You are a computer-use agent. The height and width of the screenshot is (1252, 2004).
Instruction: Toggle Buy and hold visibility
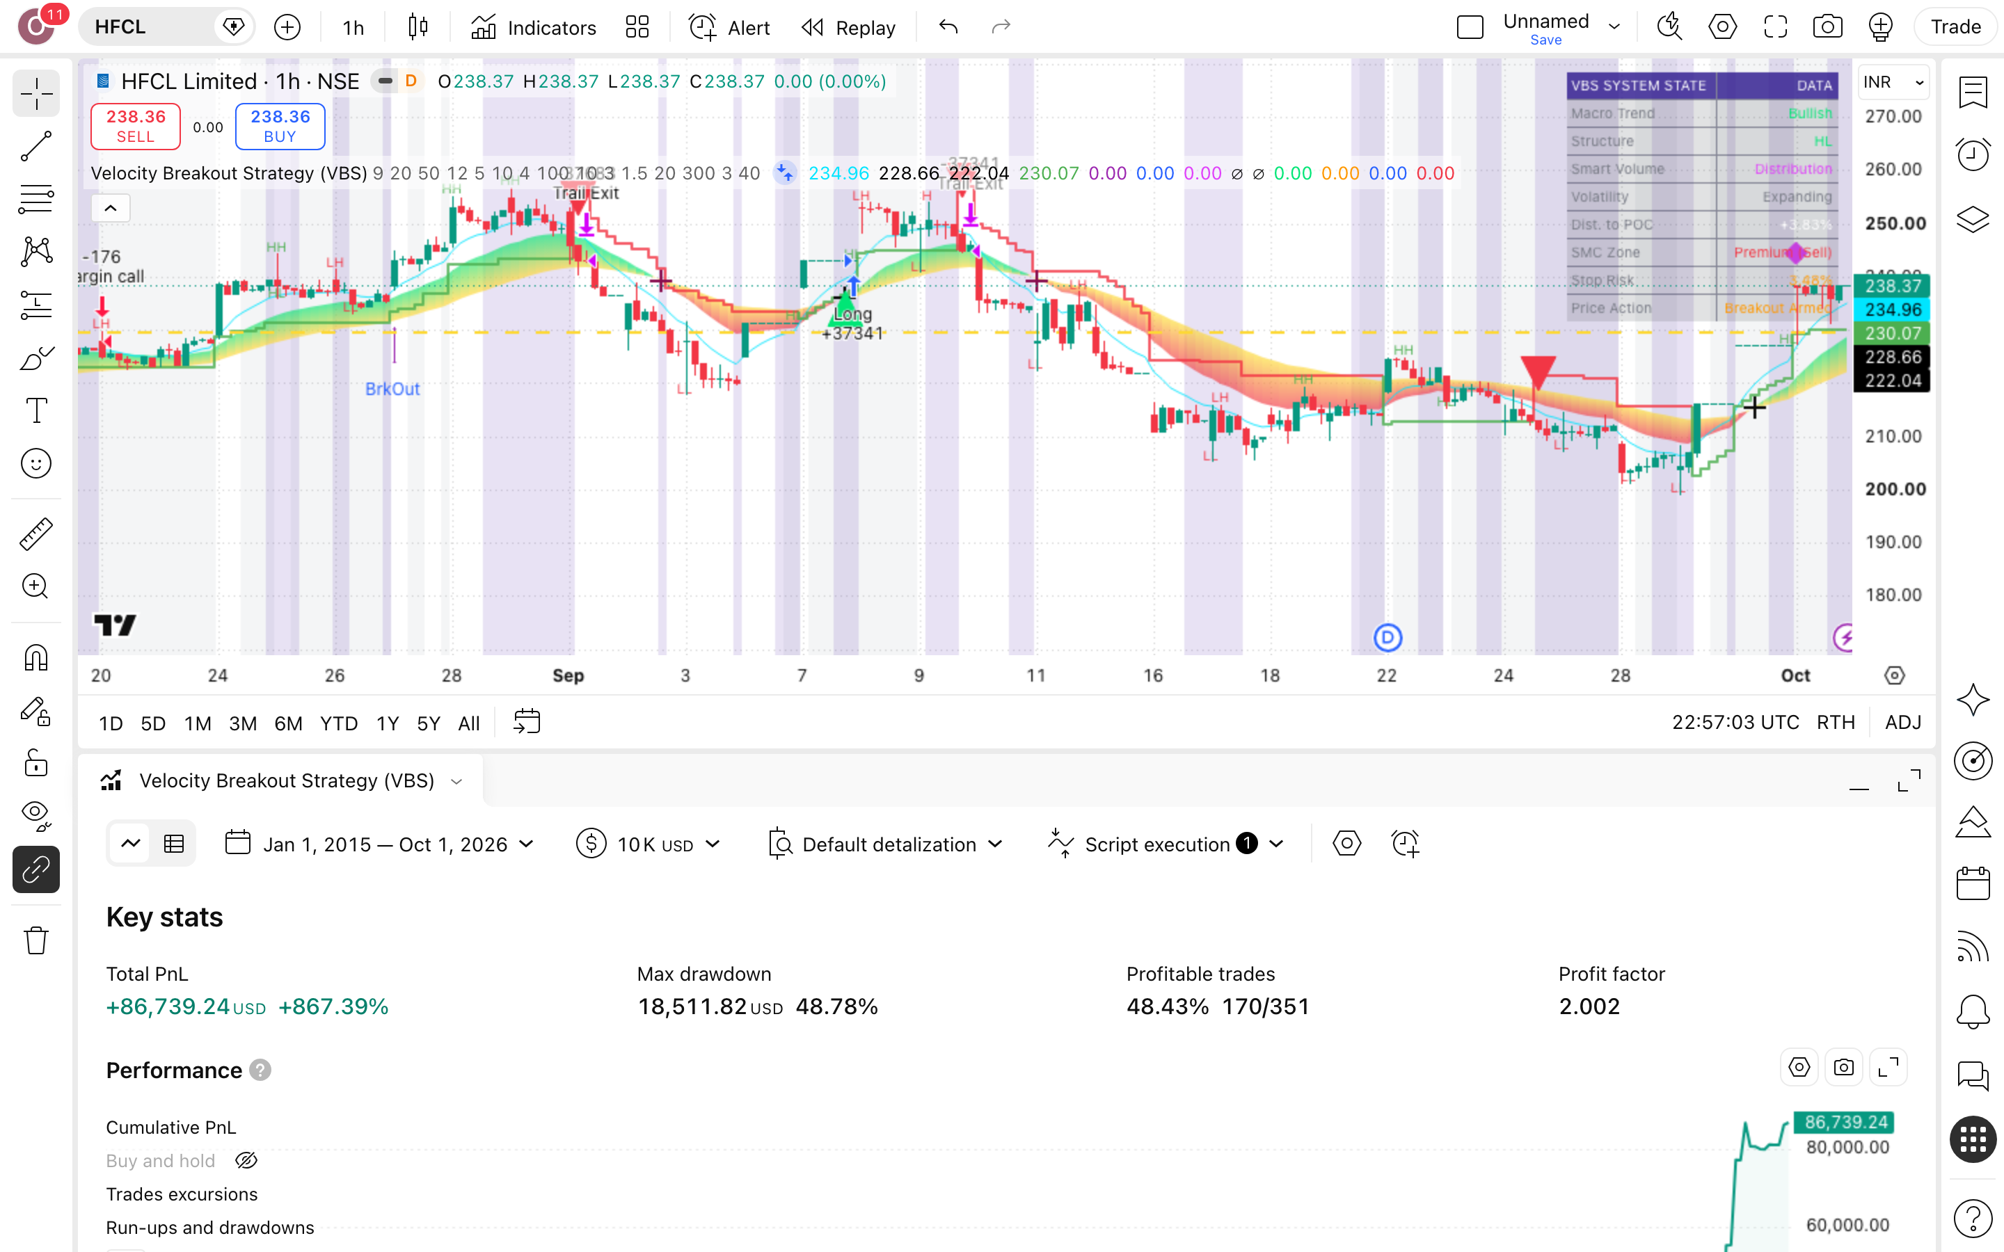(x=246, y=1161)
